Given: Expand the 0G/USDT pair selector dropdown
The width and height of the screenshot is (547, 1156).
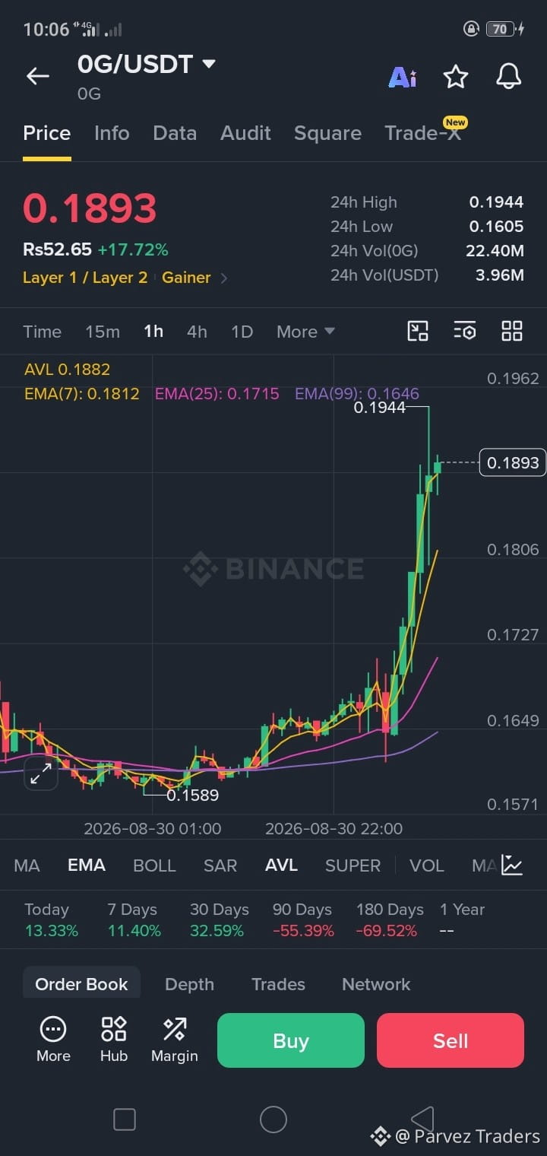Looking at the screenshot, I should (x=209, y=65).
